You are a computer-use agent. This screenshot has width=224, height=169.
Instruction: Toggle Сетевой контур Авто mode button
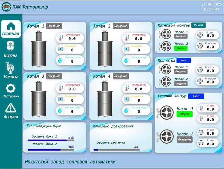pos(196,96)
